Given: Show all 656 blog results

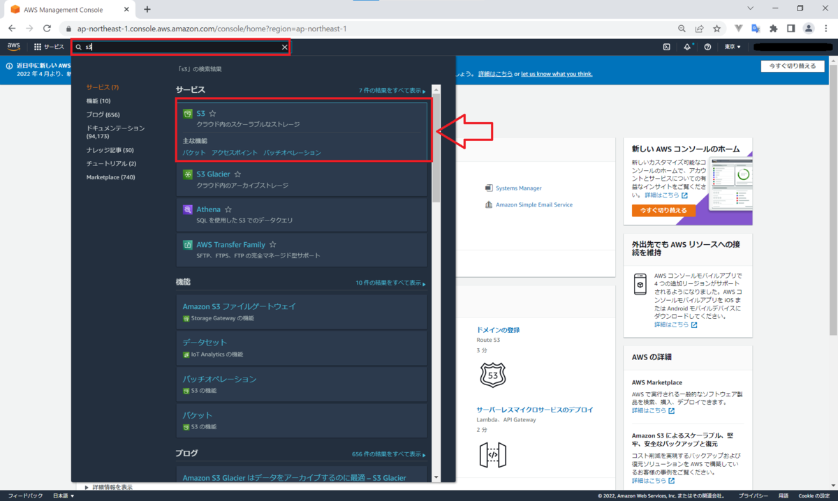Looking at the screenshot, I should pyautogui.click(x=389, y=454).
